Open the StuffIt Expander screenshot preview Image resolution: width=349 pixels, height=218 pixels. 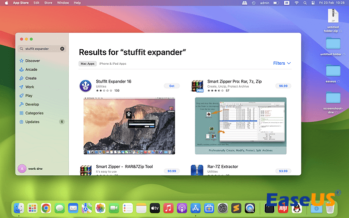click(x=129, y=126)
